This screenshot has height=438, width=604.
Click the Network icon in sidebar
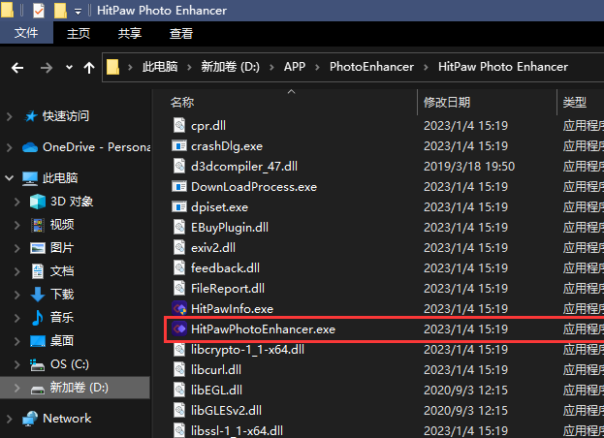(x=30, y=419)
